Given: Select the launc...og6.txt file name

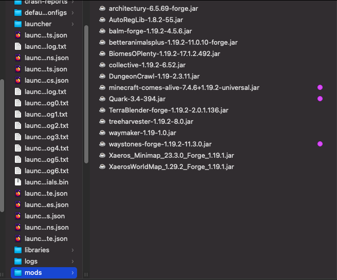Looking at the screenshot, I should click(46, 171).
